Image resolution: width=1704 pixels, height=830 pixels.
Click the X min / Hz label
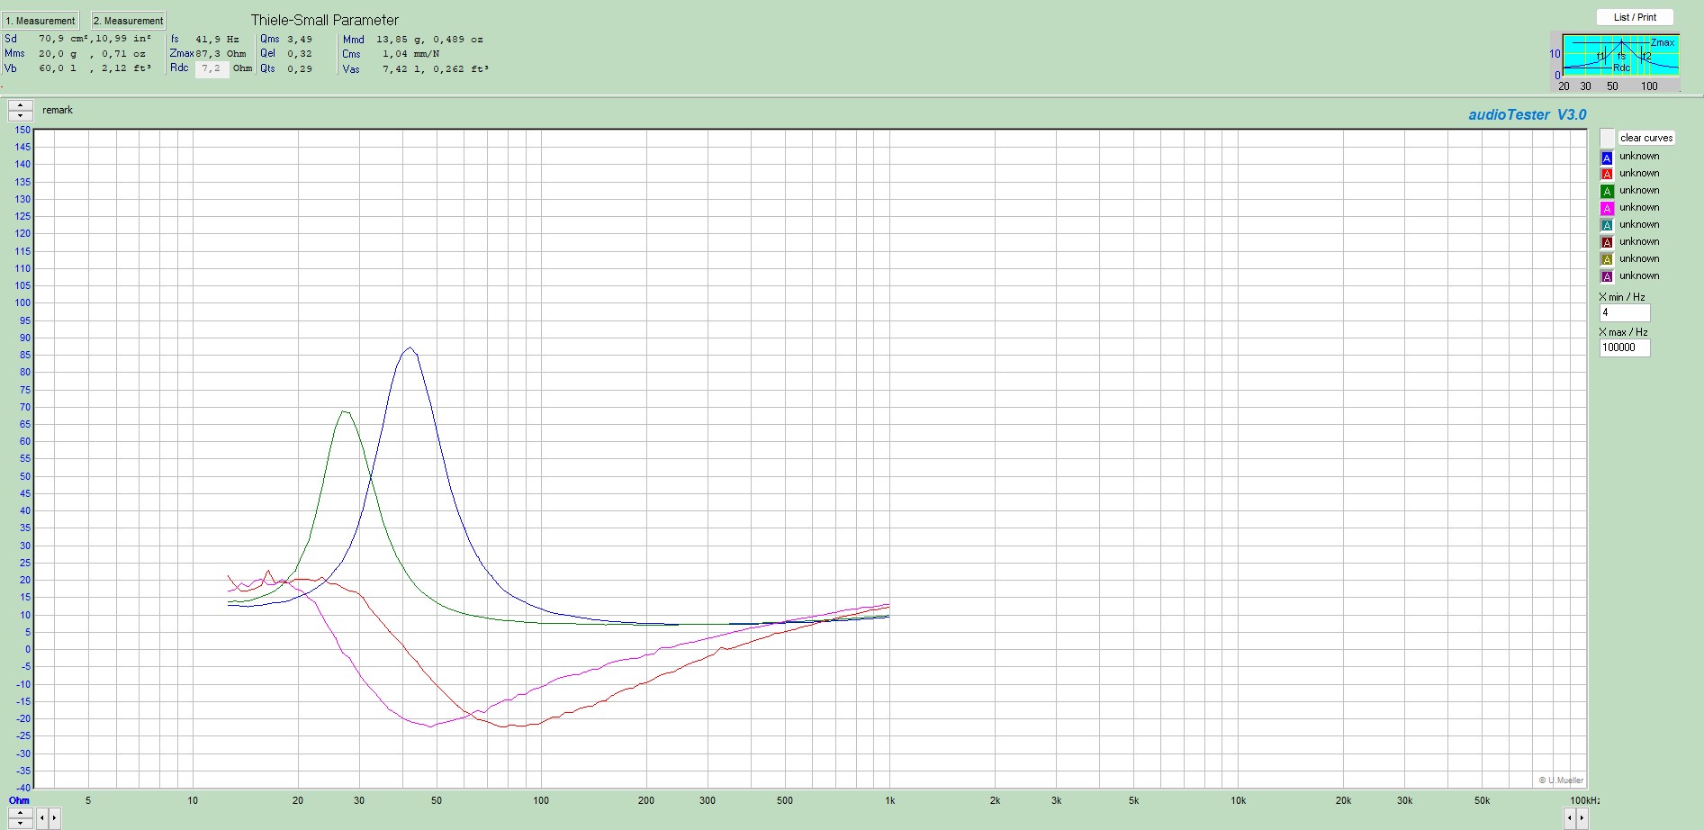pyautogui.click(x=1622, y=297)
